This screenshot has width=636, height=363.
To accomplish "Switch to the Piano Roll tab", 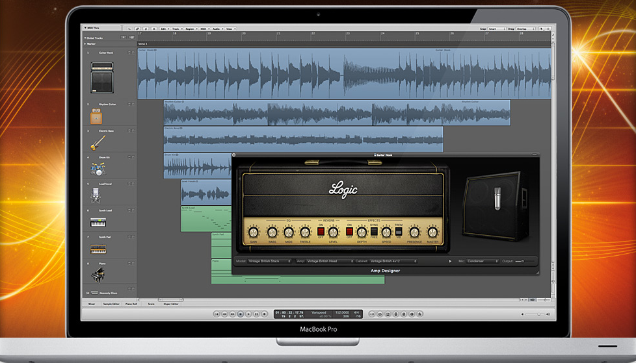I will tap(131, 304).
